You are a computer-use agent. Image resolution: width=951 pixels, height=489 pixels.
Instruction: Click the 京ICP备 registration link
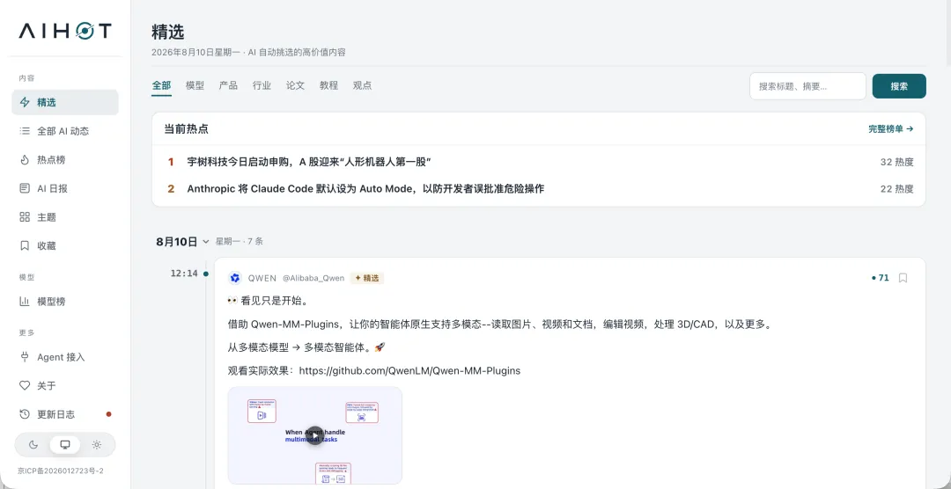coord(61,471)
